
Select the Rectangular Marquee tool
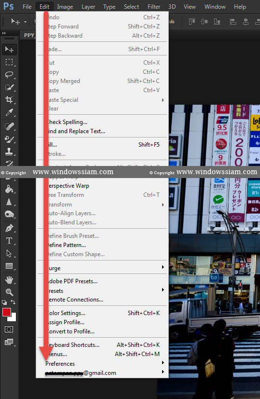[x=9, y=62]
